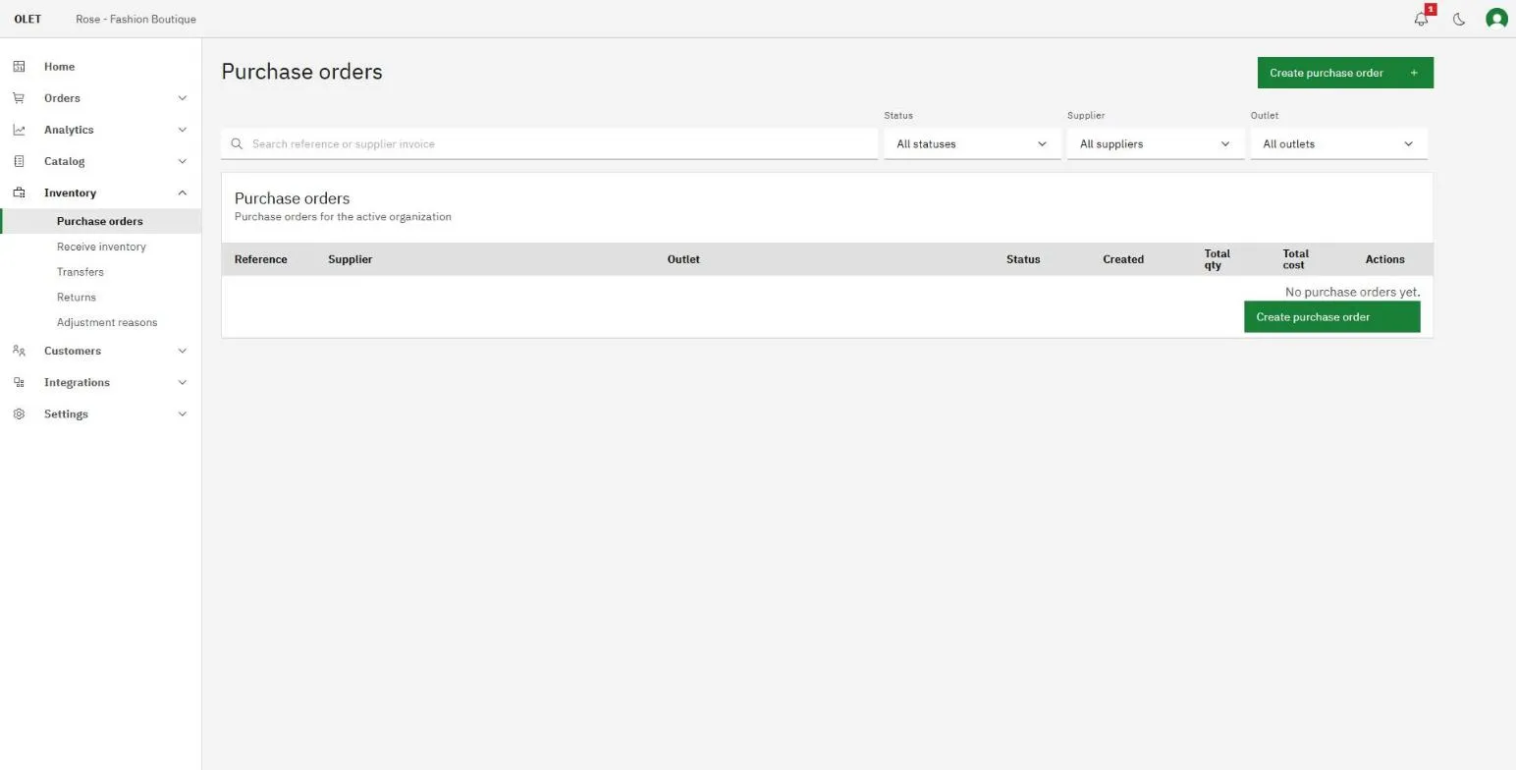Expand the Orders menu chevron
Screen dimensions: 1516x770
point(182,98)
